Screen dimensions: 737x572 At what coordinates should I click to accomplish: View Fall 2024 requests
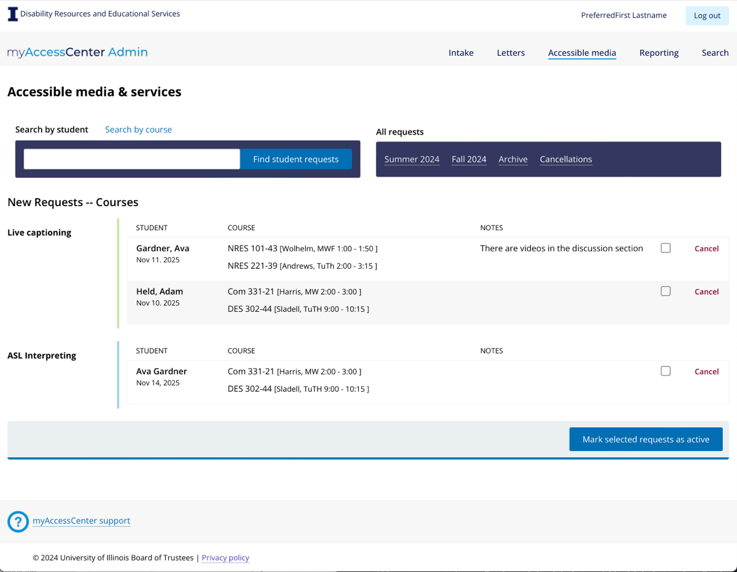[x=469, y=160]
